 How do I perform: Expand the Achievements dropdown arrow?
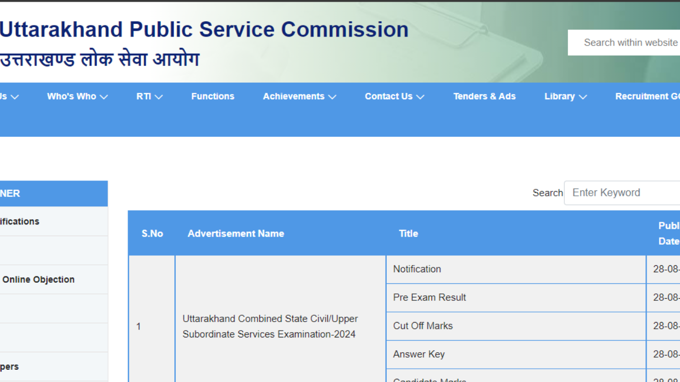(x=332, y=97)
